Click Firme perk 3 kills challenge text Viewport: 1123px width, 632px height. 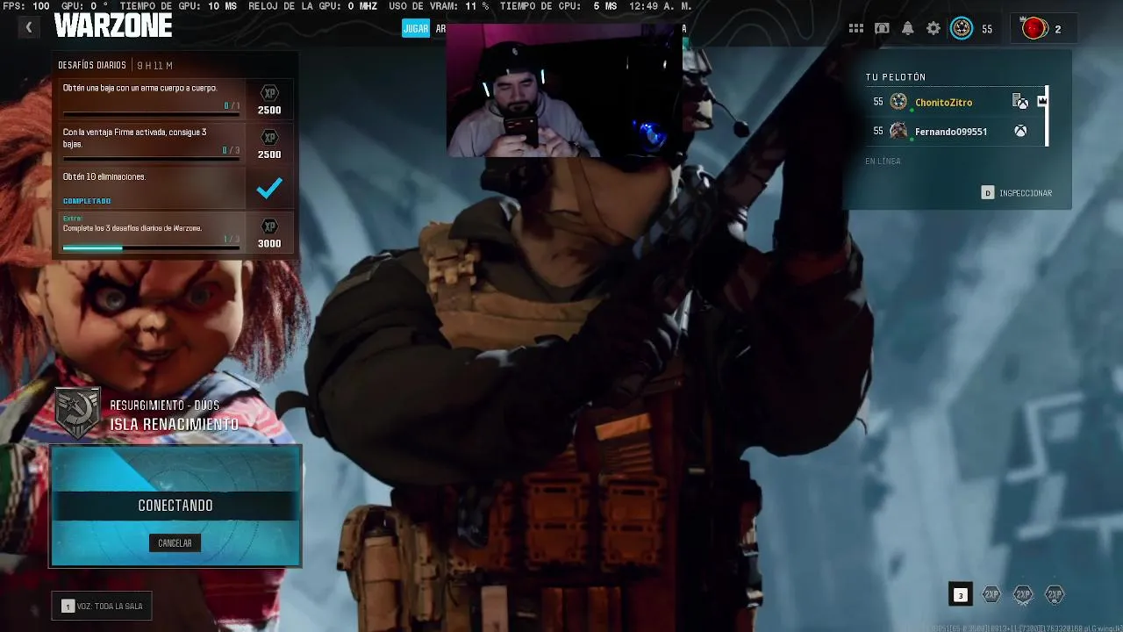pyautogui.click(x=134, y=137)
